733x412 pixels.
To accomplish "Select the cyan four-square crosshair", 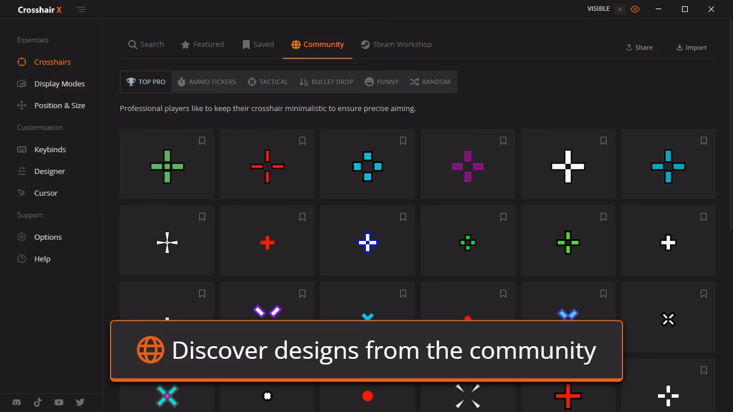I will coord(368,167).
